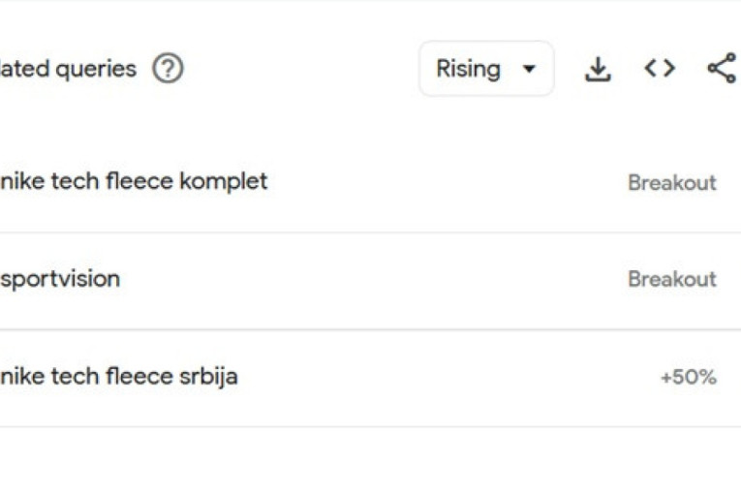Click Breakout label in the komplet row
Image resolution: width=741 pixels, height=494 pixels.
pyautogui.click(x=671, y=182)
